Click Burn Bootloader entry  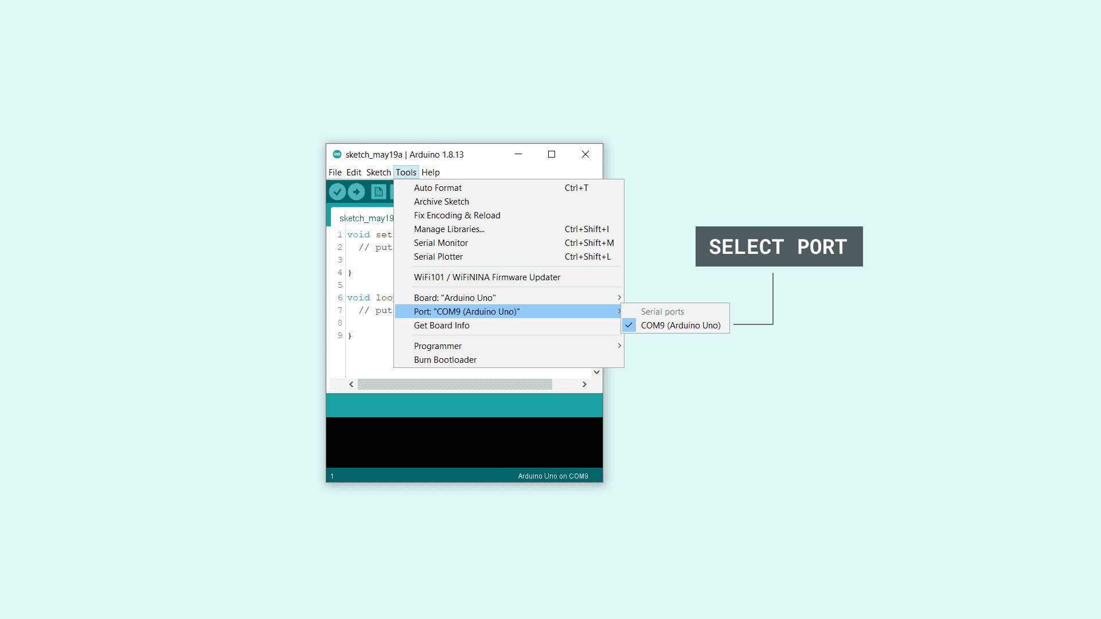(445, 360)
